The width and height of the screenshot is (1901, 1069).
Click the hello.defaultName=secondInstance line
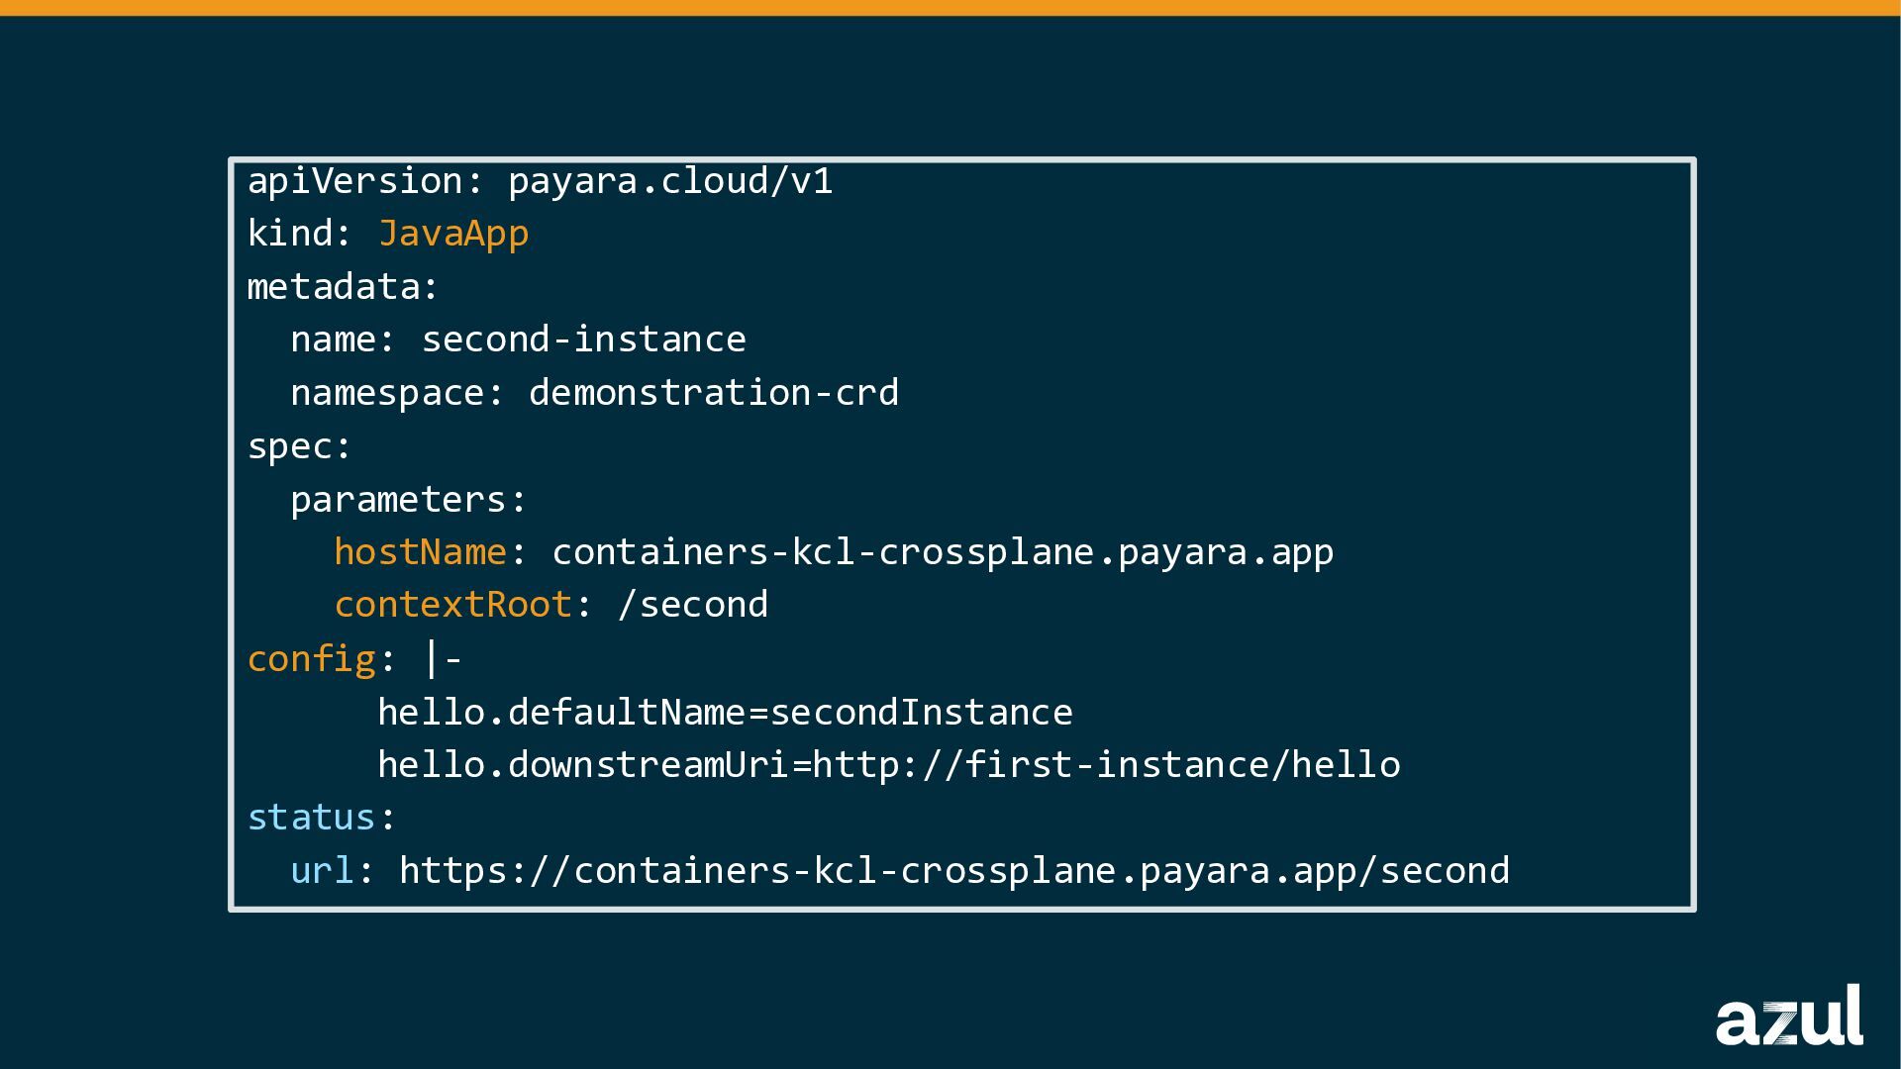pos(725,713)
